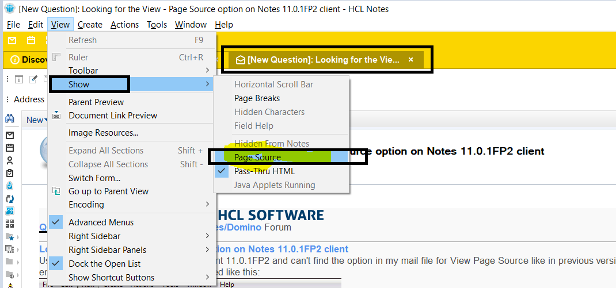Open To Do icon in left sidebar
Screen dimensions: 616x288
point(10,173)
